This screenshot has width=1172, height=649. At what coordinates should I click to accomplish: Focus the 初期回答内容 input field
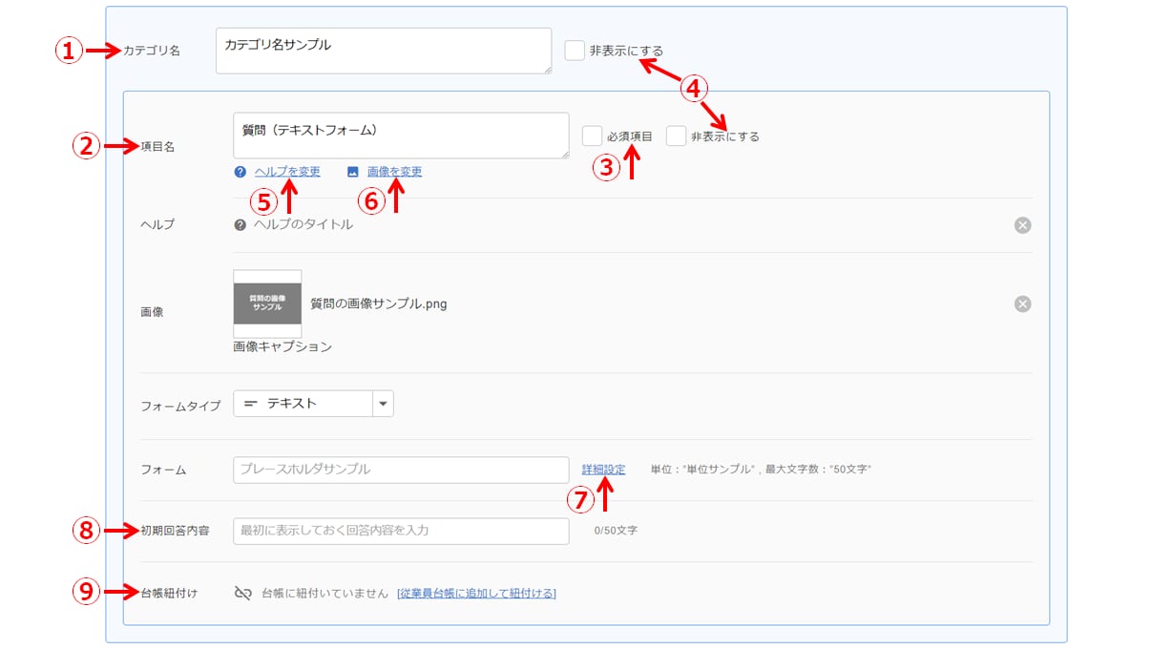pos(401,531)
